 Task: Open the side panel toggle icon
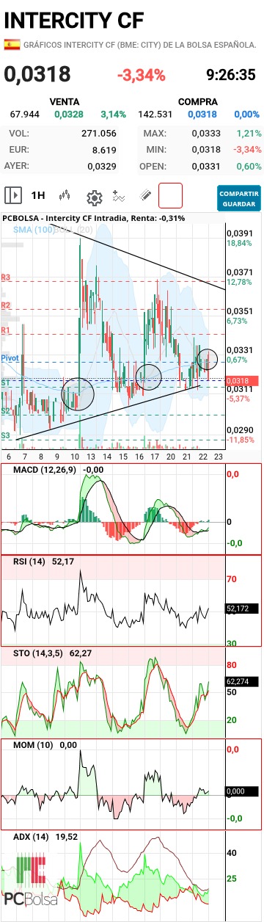13,196
